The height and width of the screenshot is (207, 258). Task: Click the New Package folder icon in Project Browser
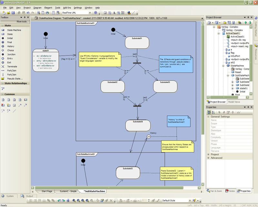pos(224,23)
